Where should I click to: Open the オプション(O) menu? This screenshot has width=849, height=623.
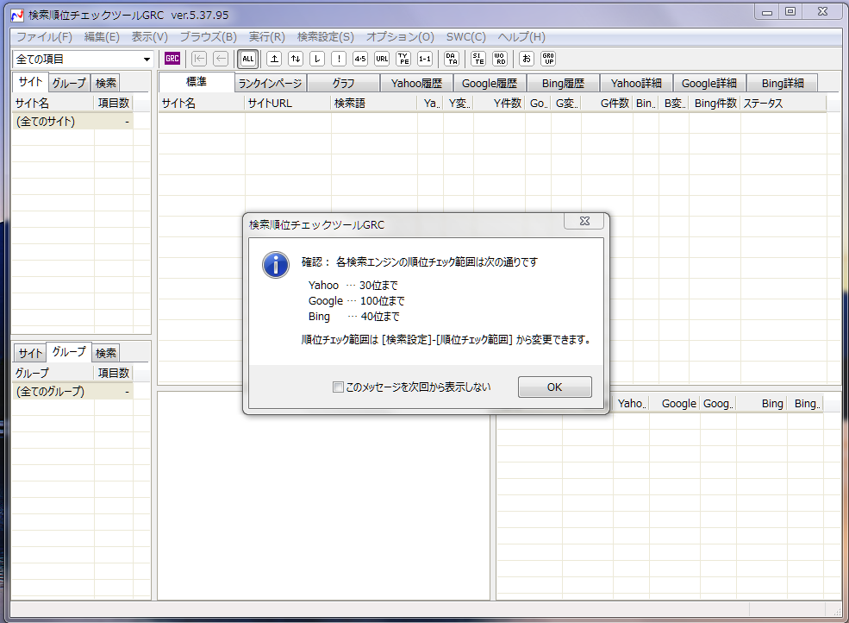coord(400,37)
